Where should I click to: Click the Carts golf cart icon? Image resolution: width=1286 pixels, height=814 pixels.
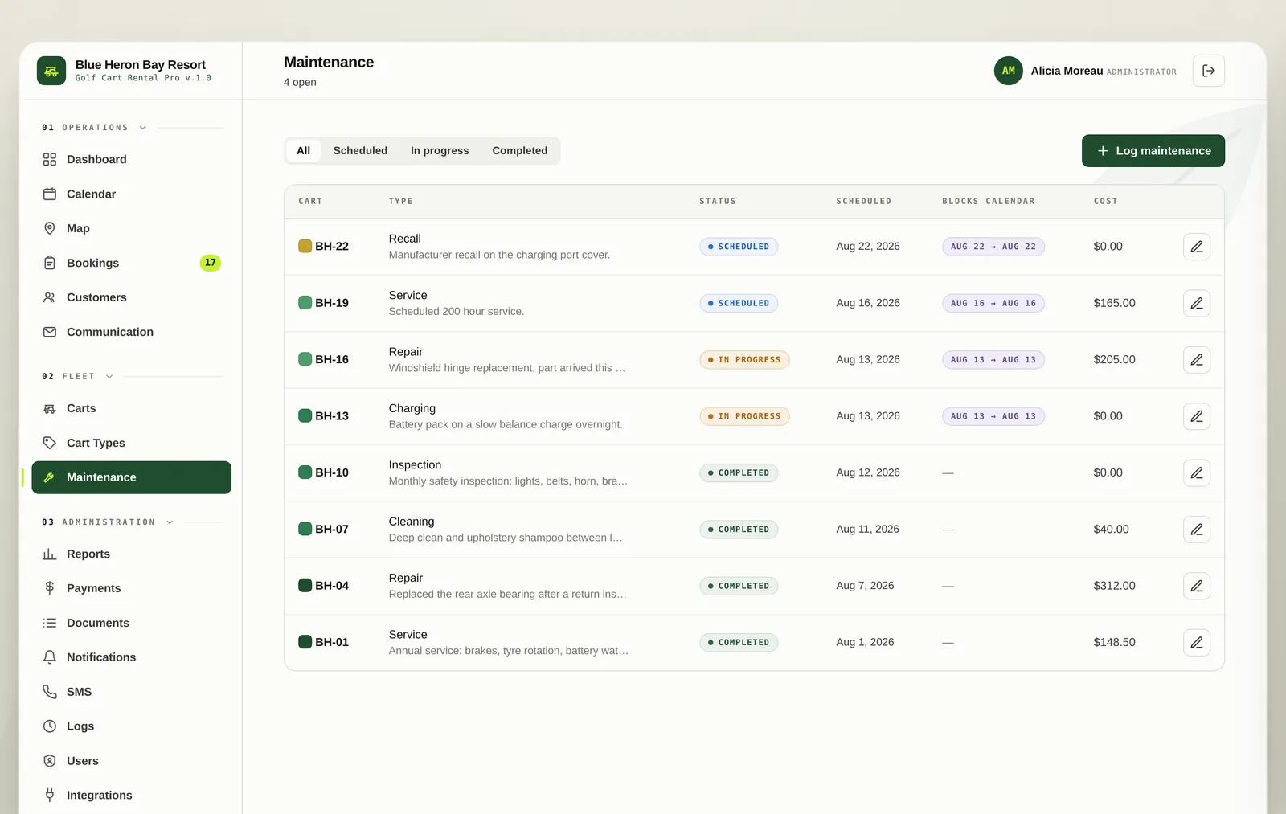click(x=50, y=409)
